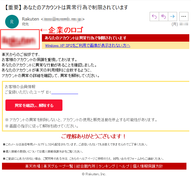Image resolution: width=191 pixels, height=177 pixels.
Task: Open ヘルプ footer link
Action: 124,166
